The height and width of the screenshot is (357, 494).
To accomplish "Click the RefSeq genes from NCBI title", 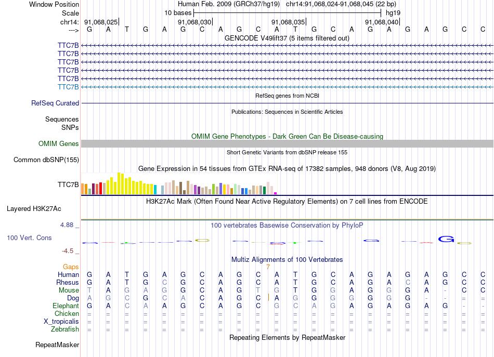I will point(287,96).
